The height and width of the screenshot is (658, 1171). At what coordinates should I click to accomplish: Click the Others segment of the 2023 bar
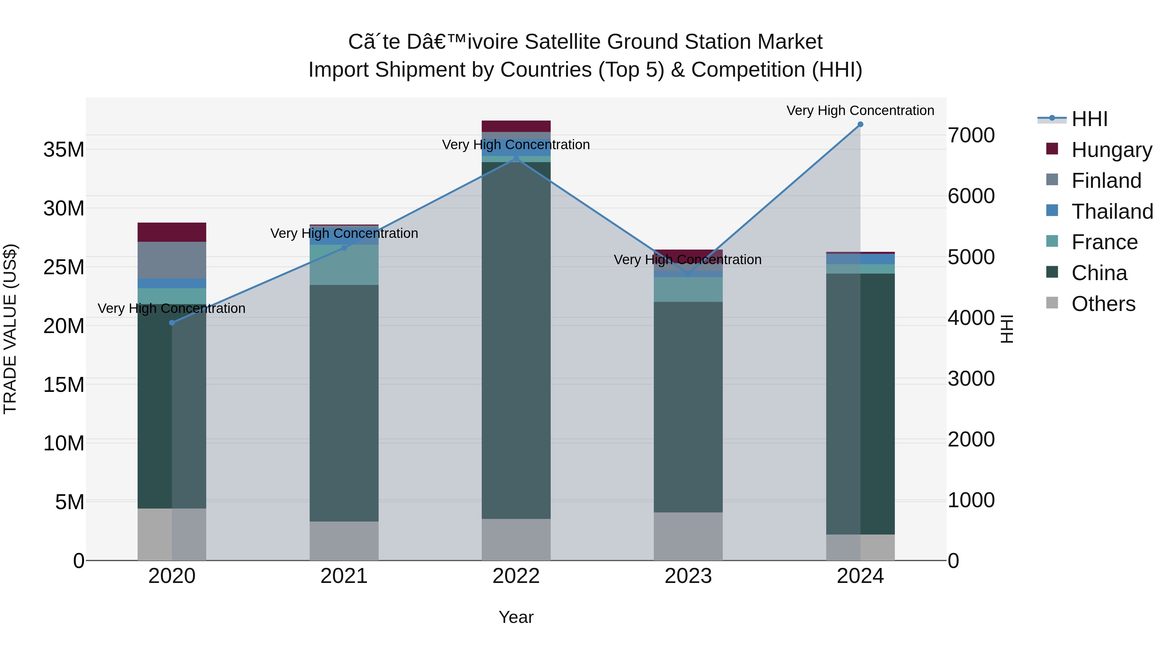(688, 536)
